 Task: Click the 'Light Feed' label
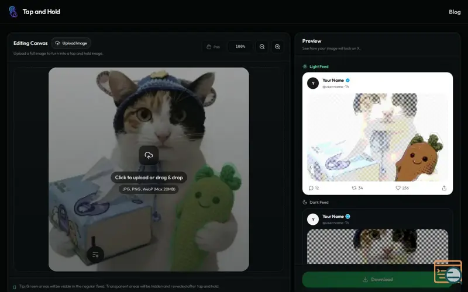319,67
